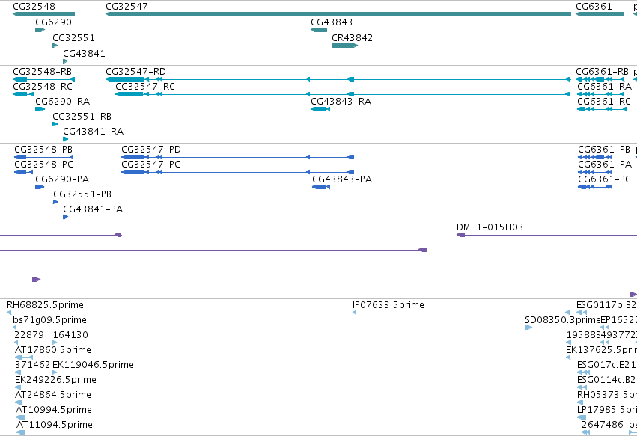This screenshot has width=637, height=436.
Task: Click the CG32548-PB protein label
Action: (x=43, y=150)
